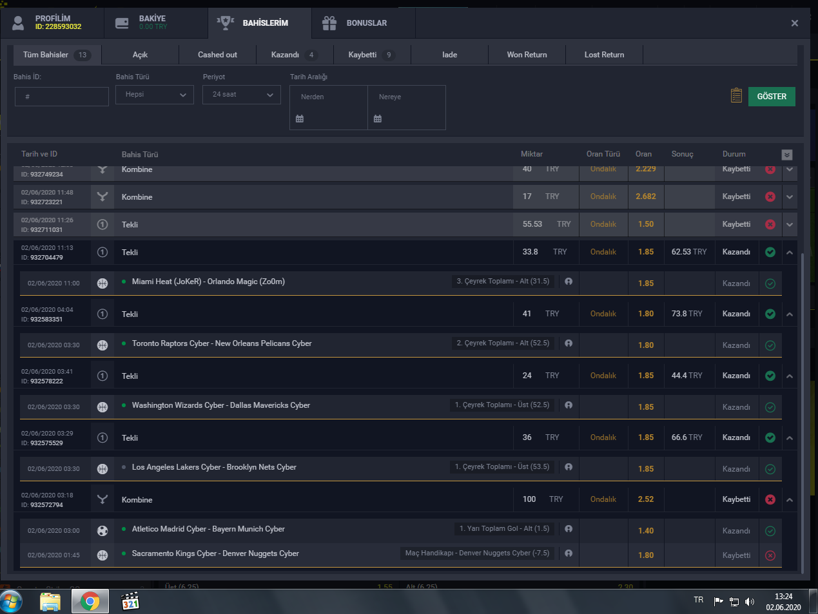Click the Nereye end date field
818x614 pixels.
(x=407, y=108)
